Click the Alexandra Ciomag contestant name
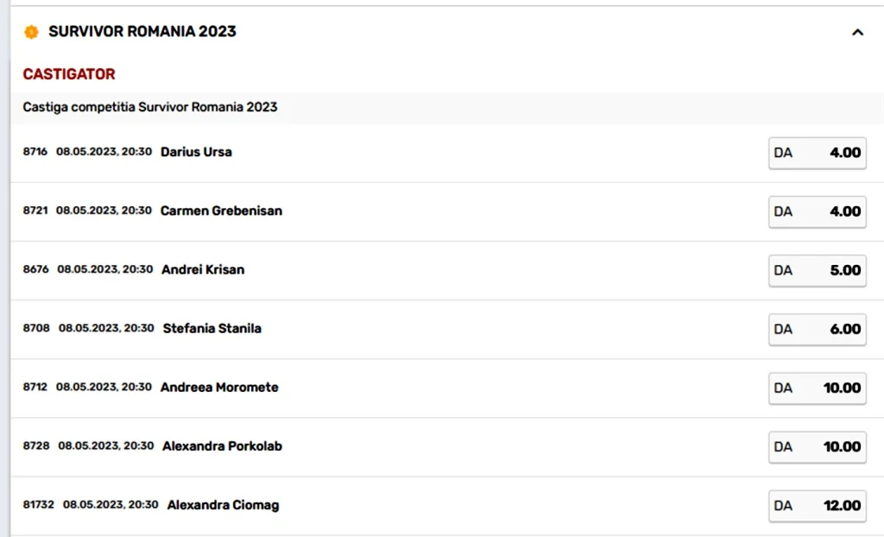 click(223, 505)
